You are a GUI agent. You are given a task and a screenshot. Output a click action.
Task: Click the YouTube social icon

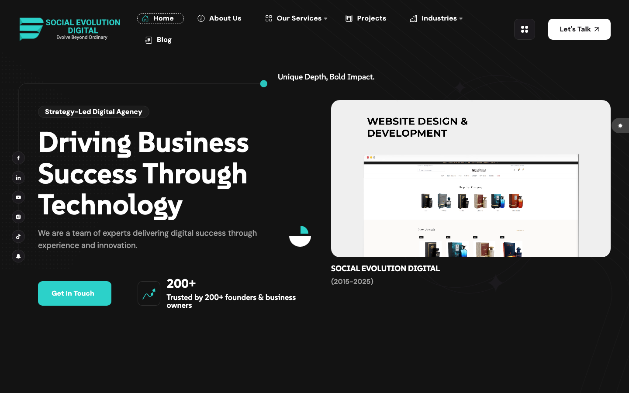click(x=18, y=197)
